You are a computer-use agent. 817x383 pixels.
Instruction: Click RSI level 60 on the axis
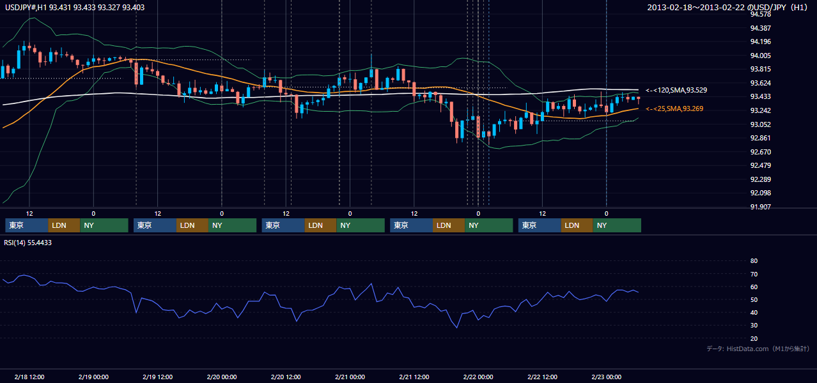[754, 287]
